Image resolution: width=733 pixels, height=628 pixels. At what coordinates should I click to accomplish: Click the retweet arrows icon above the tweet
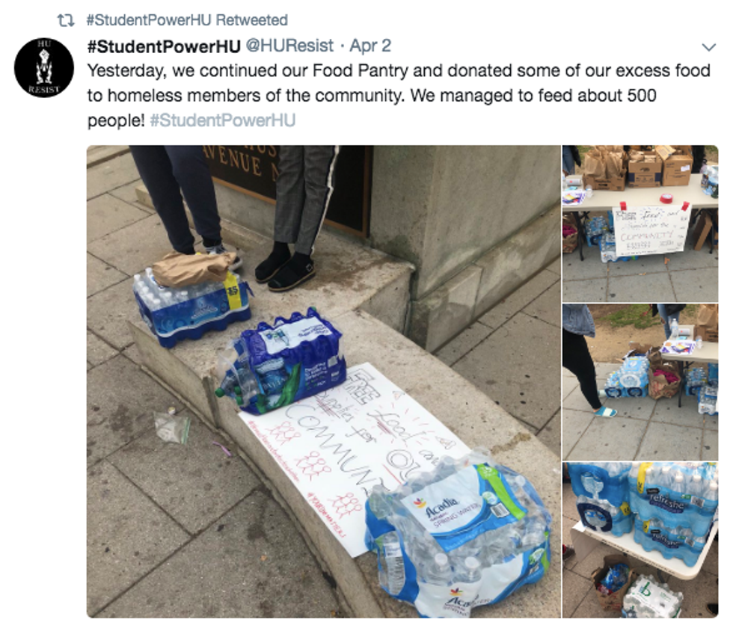(x=66, y=21)
